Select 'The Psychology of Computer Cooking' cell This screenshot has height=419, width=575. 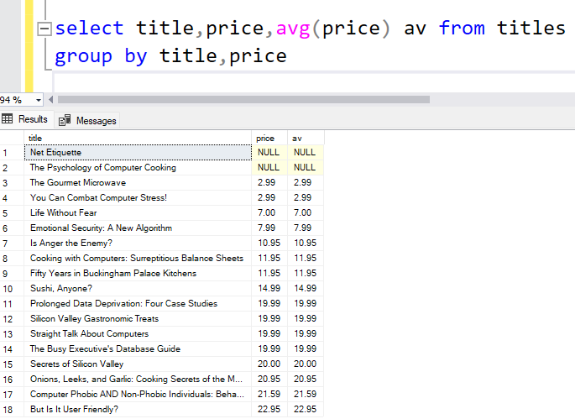pyautogui.click(x=138, y=168)
